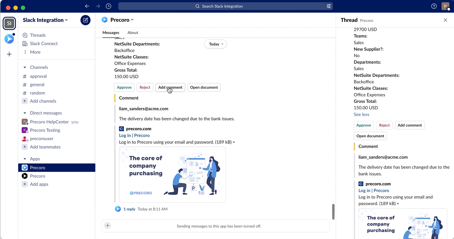Click Add comment in the Thread panel

(410, 125)
